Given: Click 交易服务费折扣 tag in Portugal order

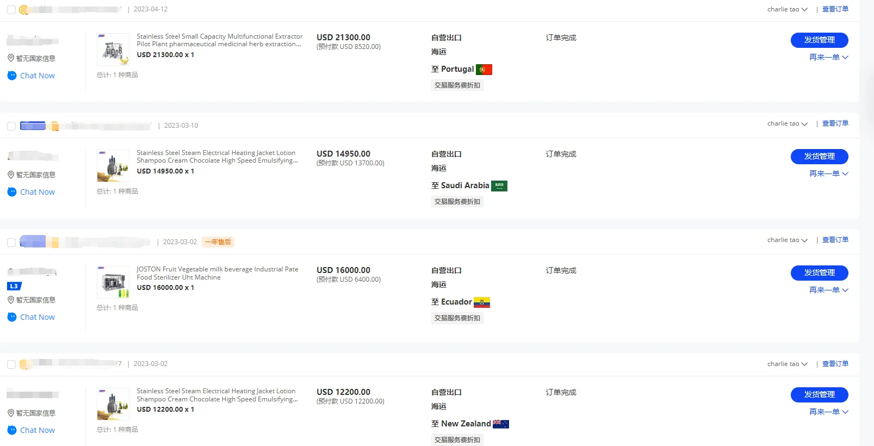Looking at the screenshot, I should pos(457,85).
